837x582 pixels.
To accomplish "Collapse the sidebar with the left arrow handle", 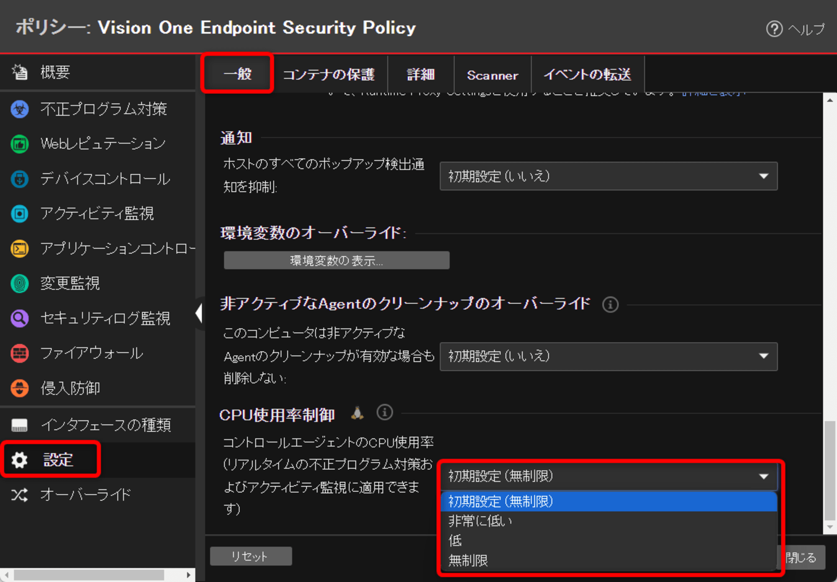I will point(199,313).
